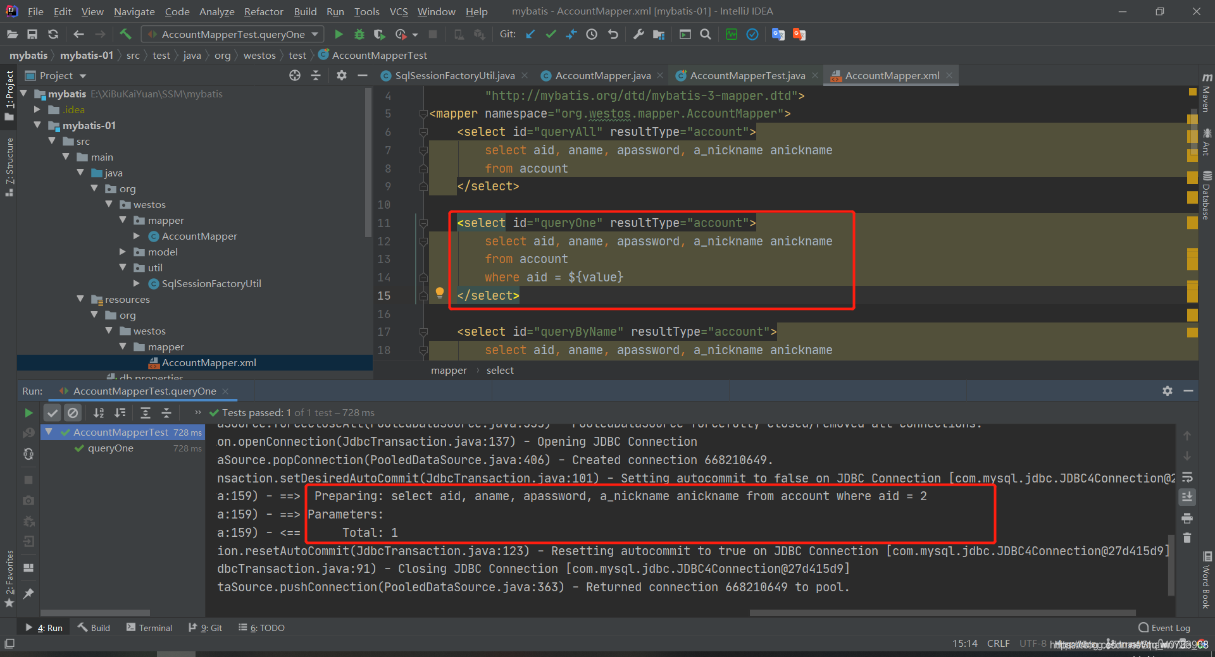Toggle the Favorites tool window stripe
The height and width of the screenshot is (657, 1215).
[x=9, y=579]
